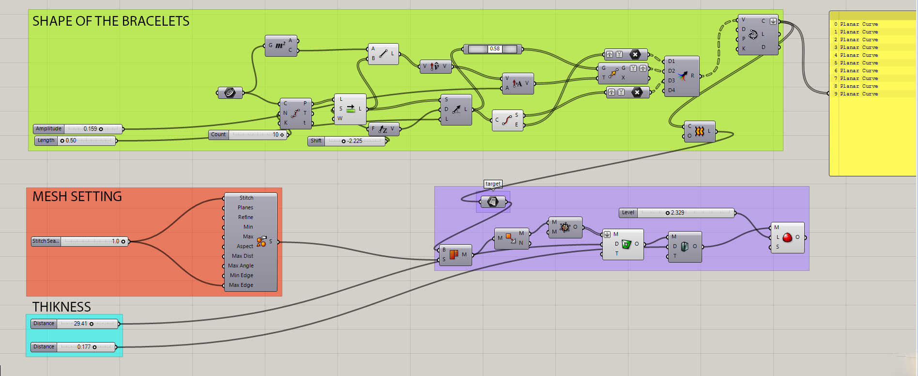Screen dimensions: 918x376
Task: Select the green mesh window component
Action: click(x=626, y=244)
